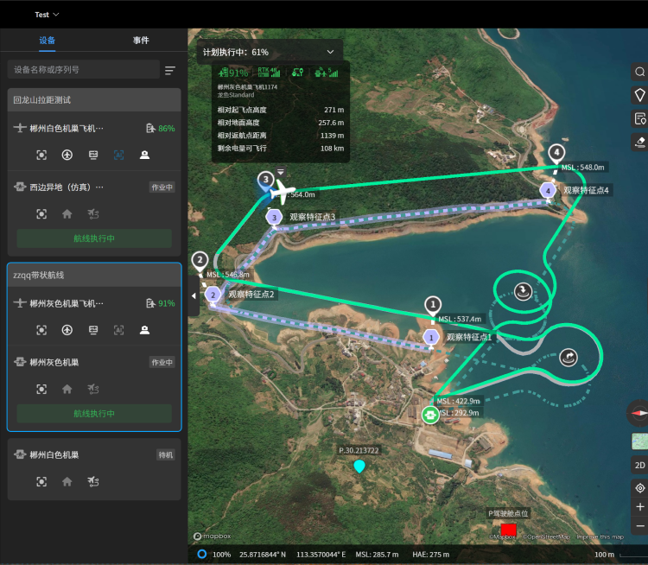Toggle the 2D map view mode
The image size is (648, 565).
(639, 465)
